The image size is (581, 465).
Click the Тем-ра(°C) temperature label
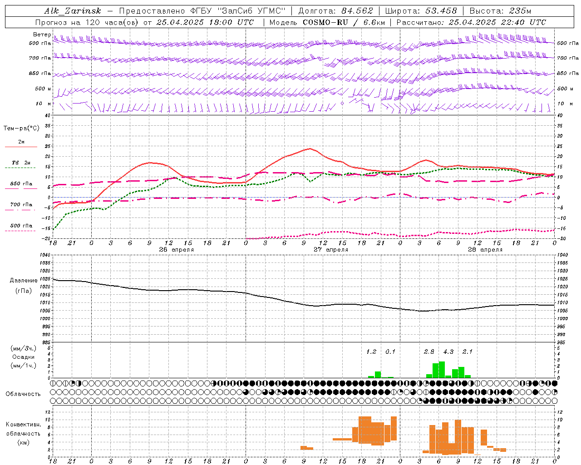(21, 129)
